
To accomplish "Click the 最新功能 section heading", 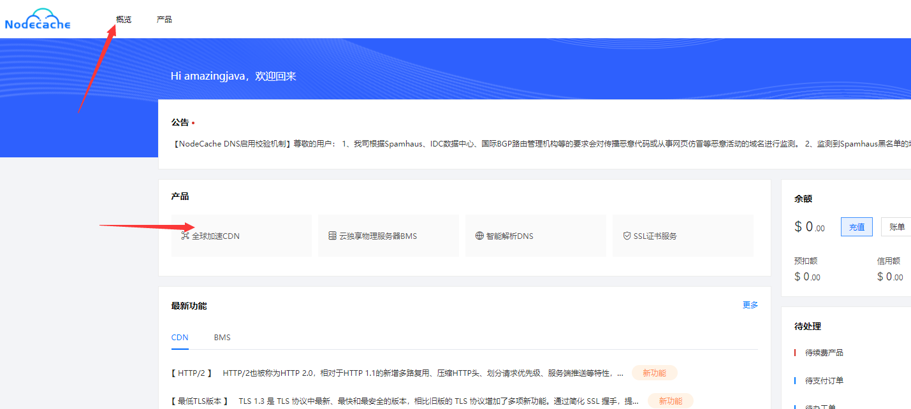I will 189,306.
